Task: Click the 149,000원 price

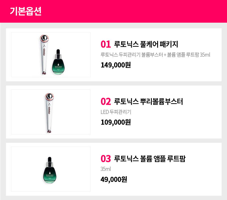Action: coord(116,65)
